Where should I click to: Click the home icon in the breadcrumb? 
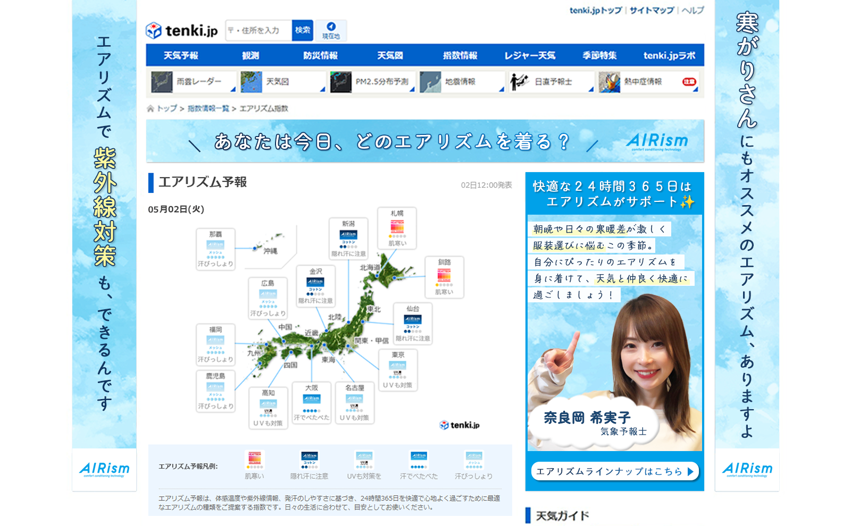(x=151, y=108)
